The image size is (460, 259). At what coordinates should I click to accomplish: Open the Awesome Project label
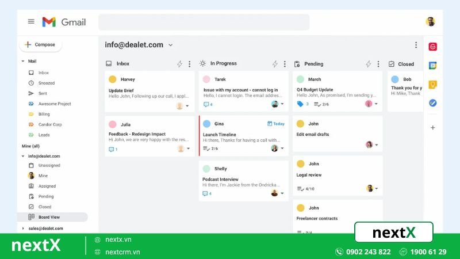pos(55,104)
